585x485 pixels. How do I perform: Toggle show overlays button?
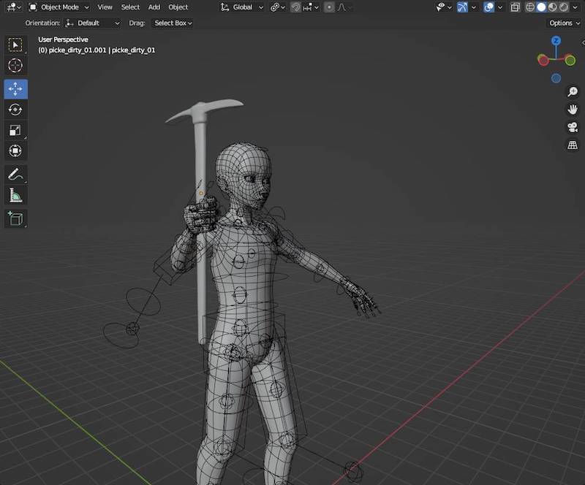pos(489,7)
